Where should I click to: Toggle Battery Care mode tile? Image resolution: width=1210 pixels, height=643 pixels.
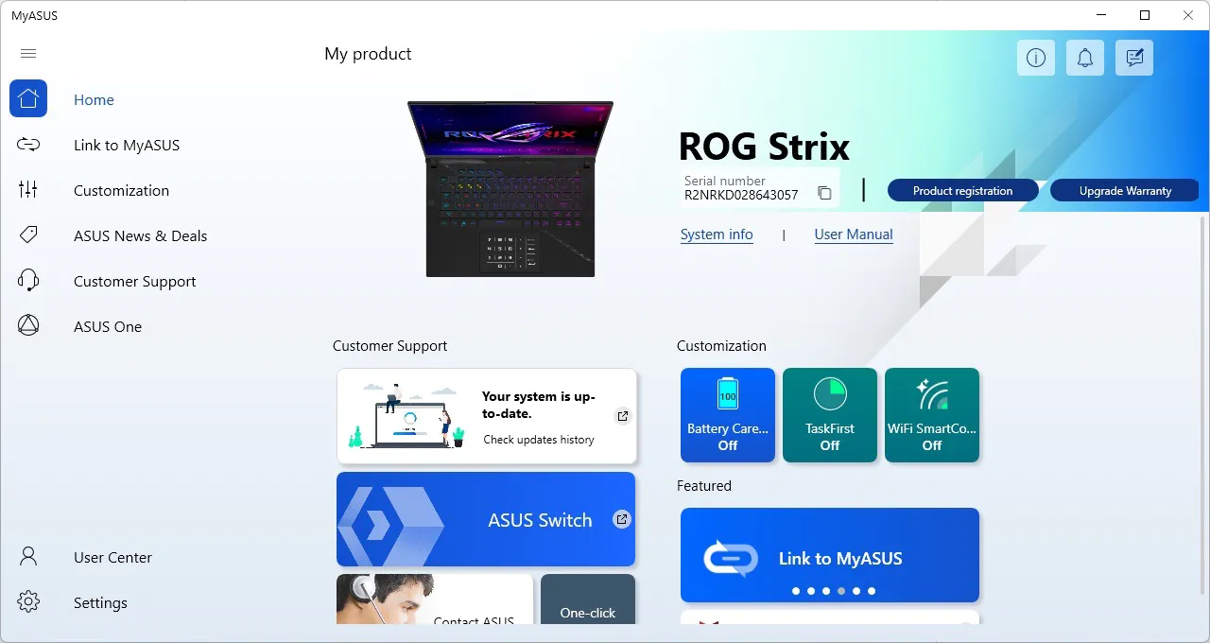coord(728,415)
